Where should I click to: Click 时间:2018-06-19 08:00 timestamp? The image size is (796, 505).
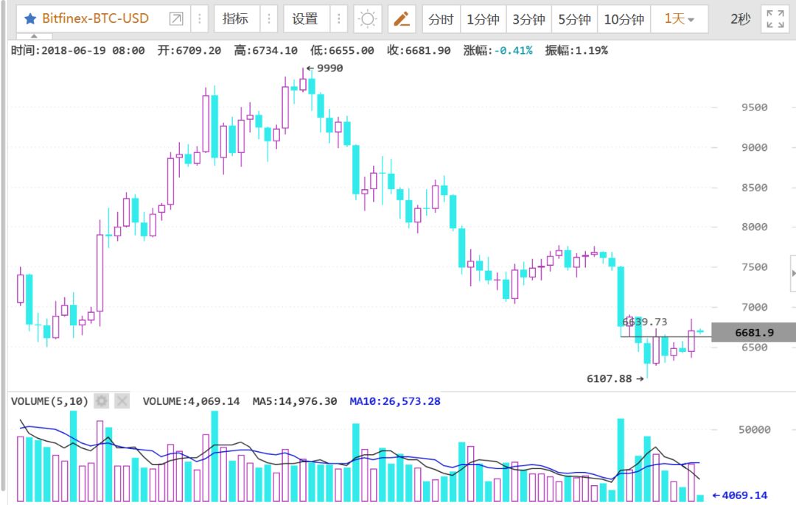coord(77,50)
